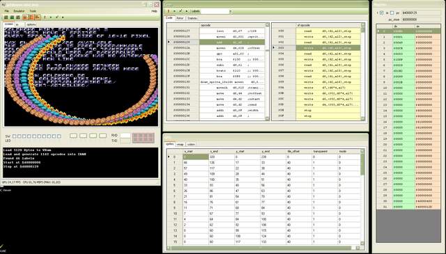Switch to the Statistic tab in Code window
Viewport: 446px width, 254px height.
tap(192, 18)
